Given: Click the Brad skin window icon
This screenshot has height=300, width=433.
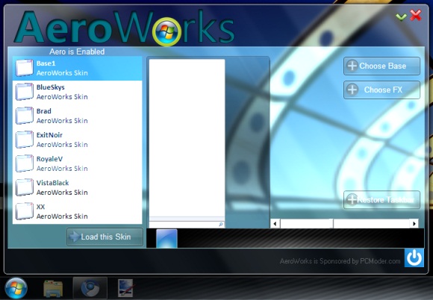Looking at the screenshot, I should pyautogui.click(x=25, y=116).
